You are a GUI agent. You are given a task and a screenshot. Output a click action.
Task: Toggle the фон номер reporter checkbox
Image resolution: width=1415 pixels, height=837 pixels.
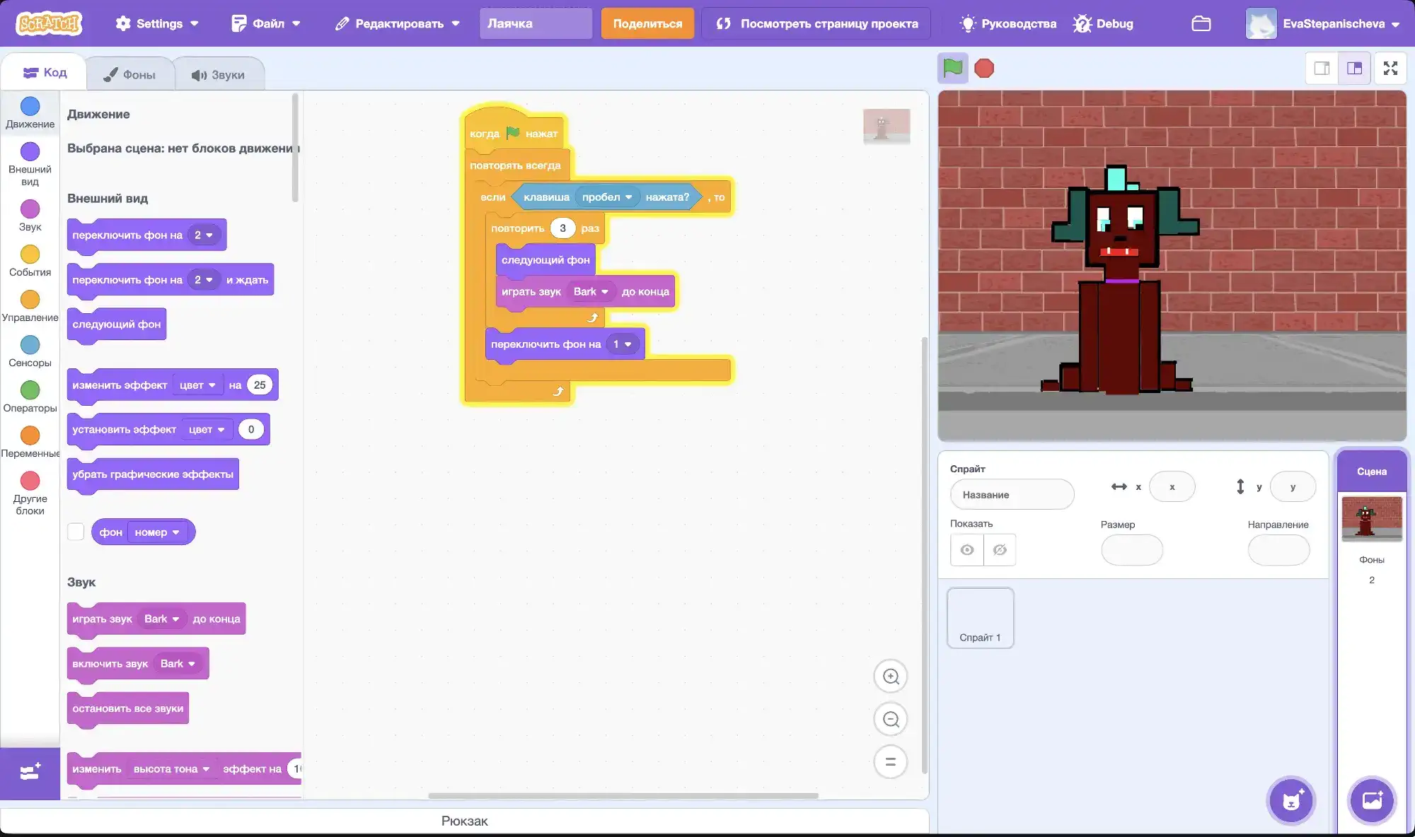pyautogui.click(x=76, y=532)
